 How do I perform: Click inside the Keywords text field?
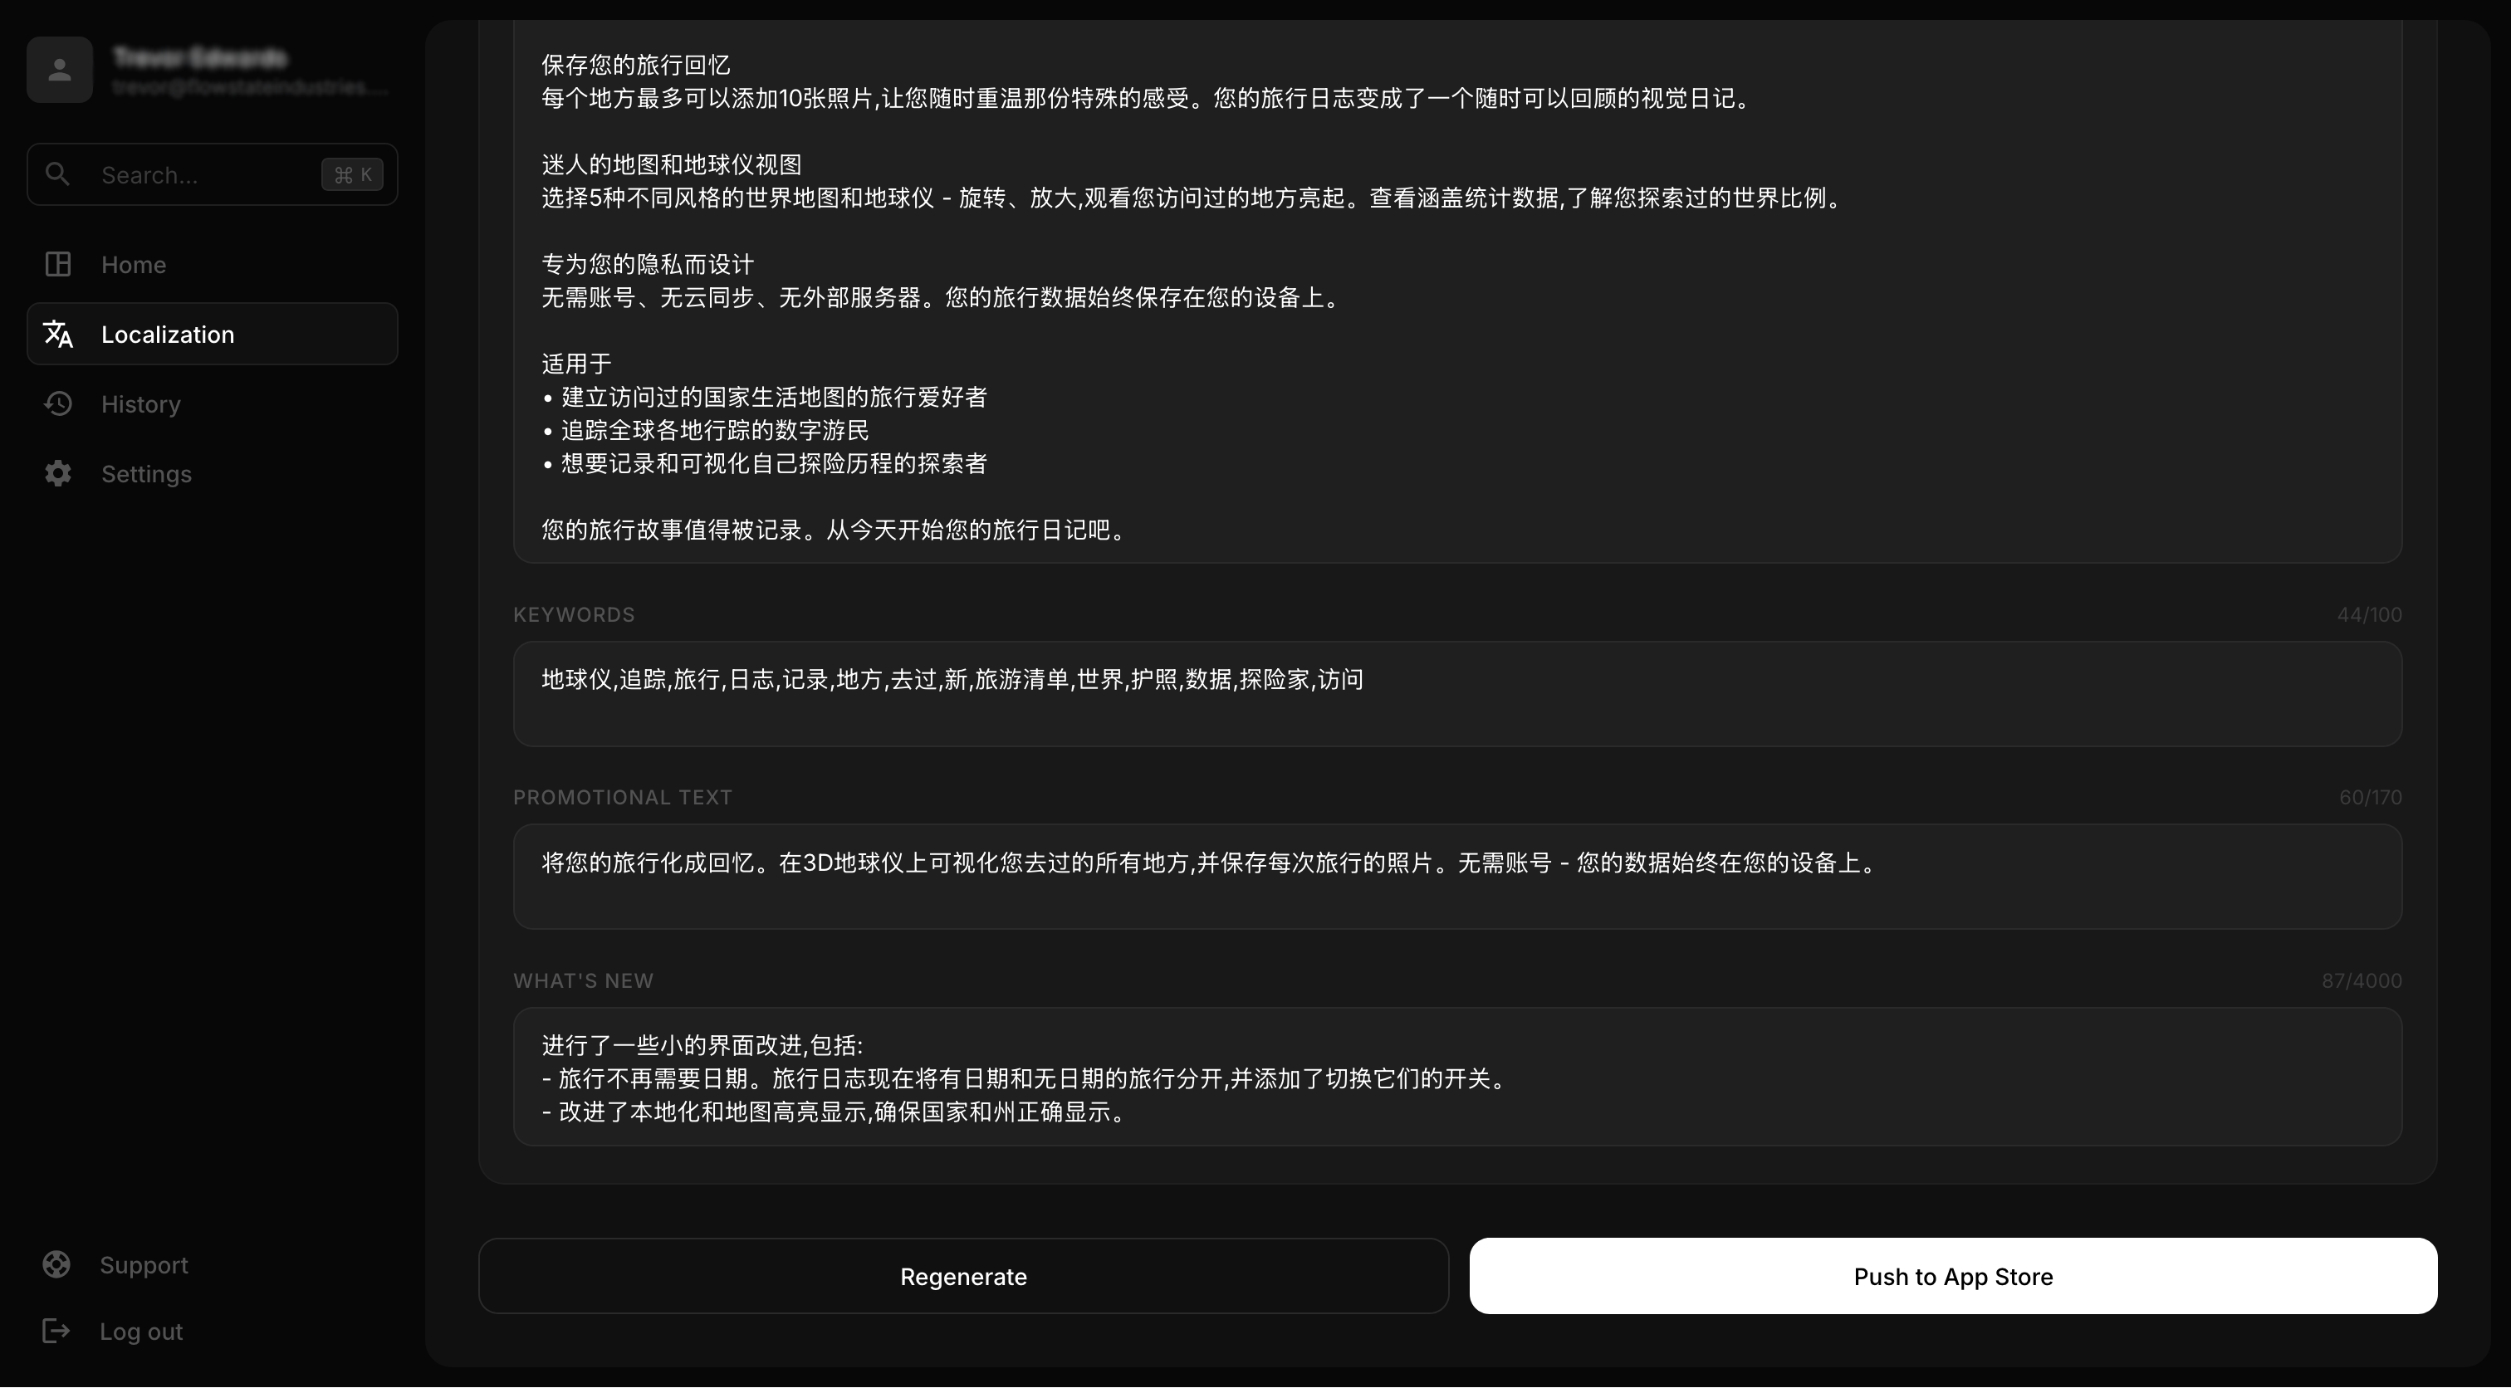point(1456,693)
